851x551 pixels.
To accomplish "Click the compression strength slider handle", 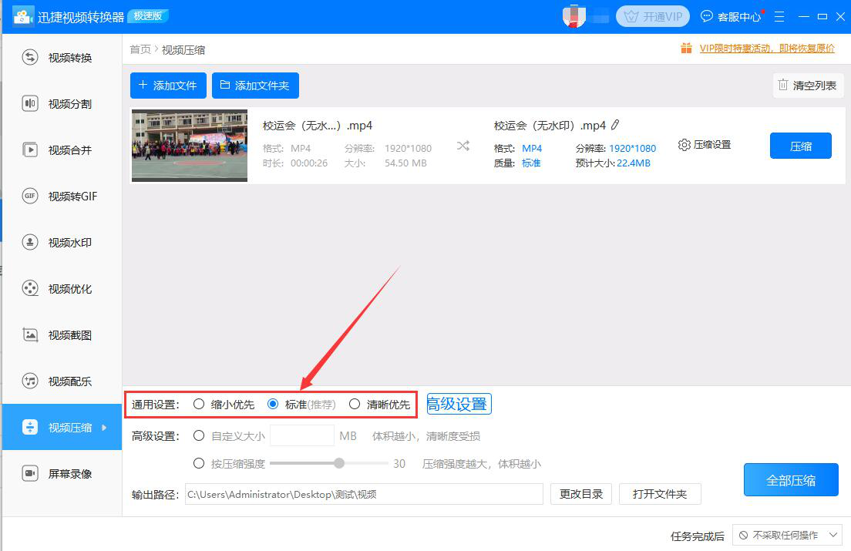I will point(338,464).
